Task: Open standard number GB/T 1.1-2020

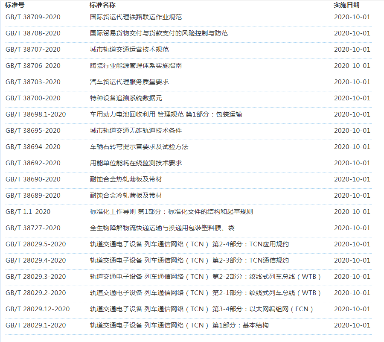Action: (x=28, y=212)
